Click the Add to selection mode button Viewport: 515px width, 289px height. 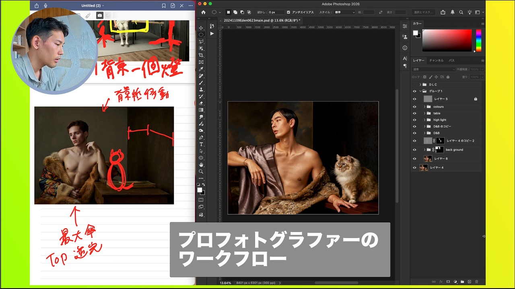(x=235, y=12)
